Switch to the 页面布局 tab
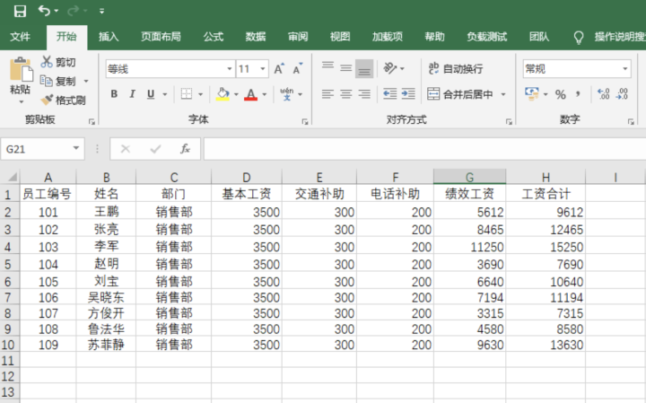The image size is (646, 403). (161, 37)
